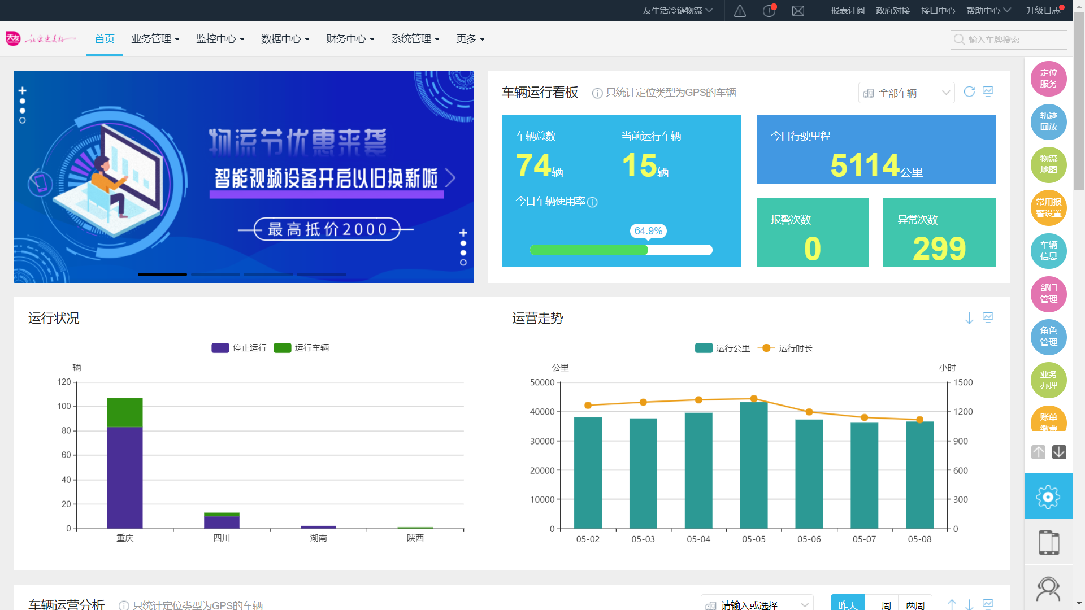Click the vehicle usage rate progress bar
The height and width of the screenshot is (610, 1085).
coord(620,250)
